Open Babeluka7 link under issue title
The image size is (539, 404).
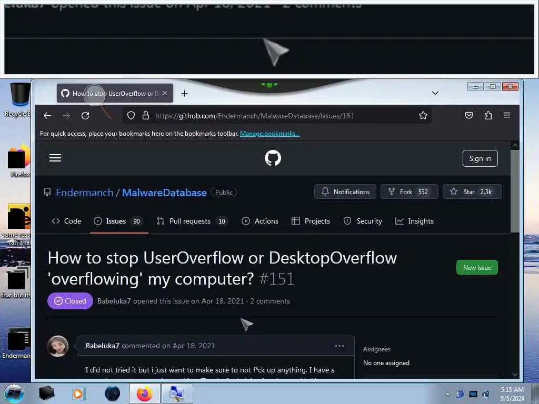pos(114,301)
